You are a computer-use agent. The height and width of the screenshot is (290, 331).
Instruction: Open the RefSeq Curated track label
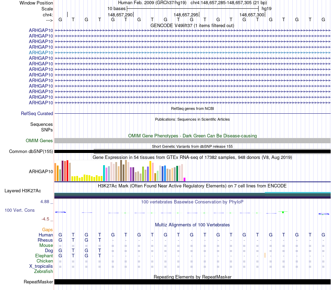tap(37, 113)
